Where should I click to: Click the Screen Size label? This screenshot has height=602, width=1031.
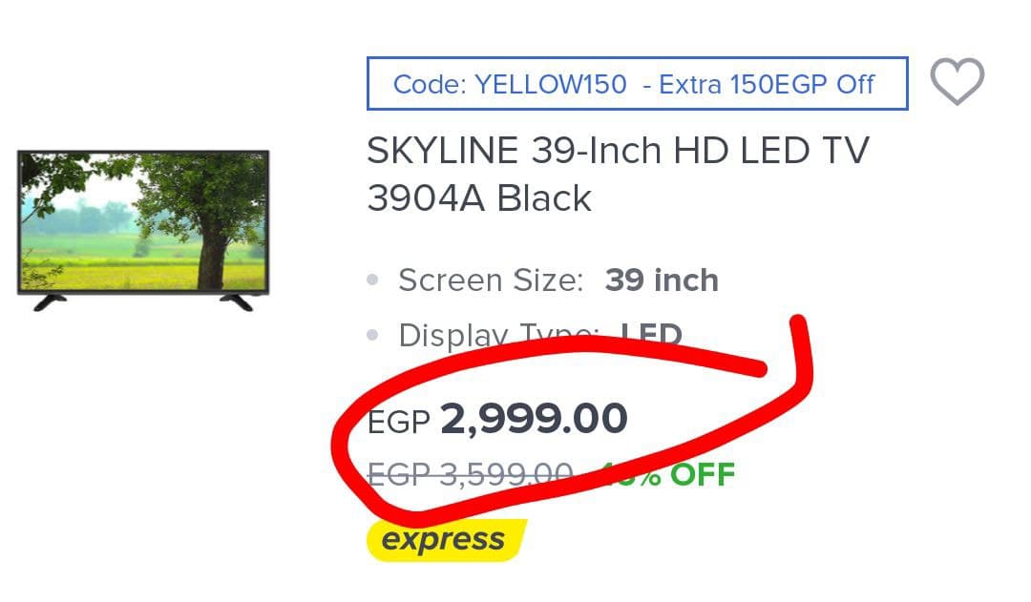tap(490, 281)
